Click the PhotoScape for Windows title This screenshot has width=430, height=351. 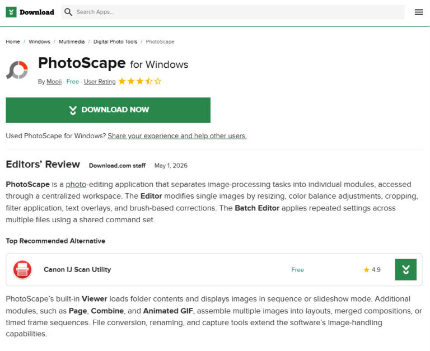113,63
